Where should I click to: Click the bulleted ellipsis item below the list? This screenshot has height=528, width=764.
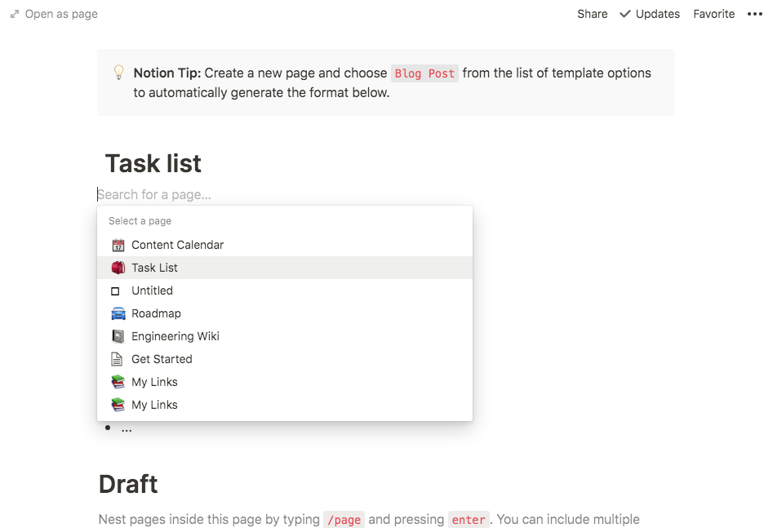click(119, 428)
